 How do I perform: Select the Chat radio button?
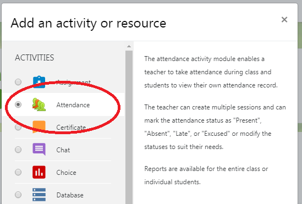18,150
